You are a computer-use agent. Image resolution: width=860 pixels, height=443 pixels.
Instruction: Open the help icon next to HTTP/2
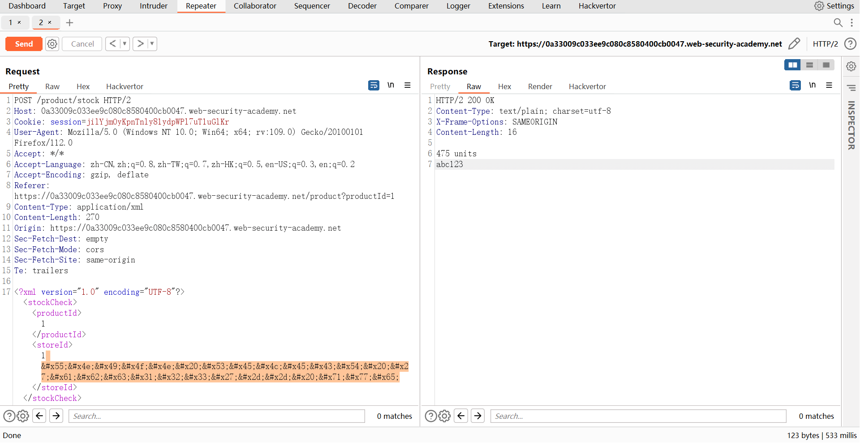point(850,44)
